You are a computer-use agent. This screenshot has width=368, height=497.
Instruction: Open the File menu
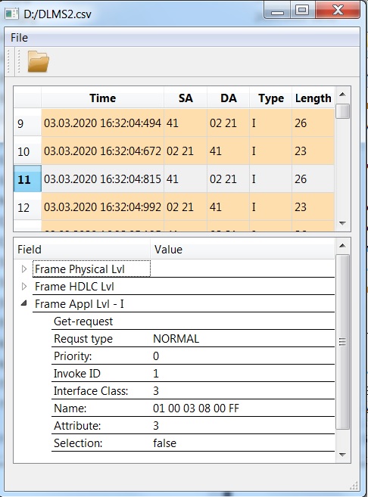coord(19,38)
